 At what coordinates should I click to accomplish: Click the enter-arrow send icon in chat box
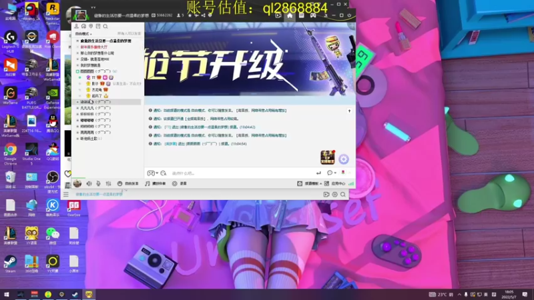pyautogui.click(x=318, y=173)
